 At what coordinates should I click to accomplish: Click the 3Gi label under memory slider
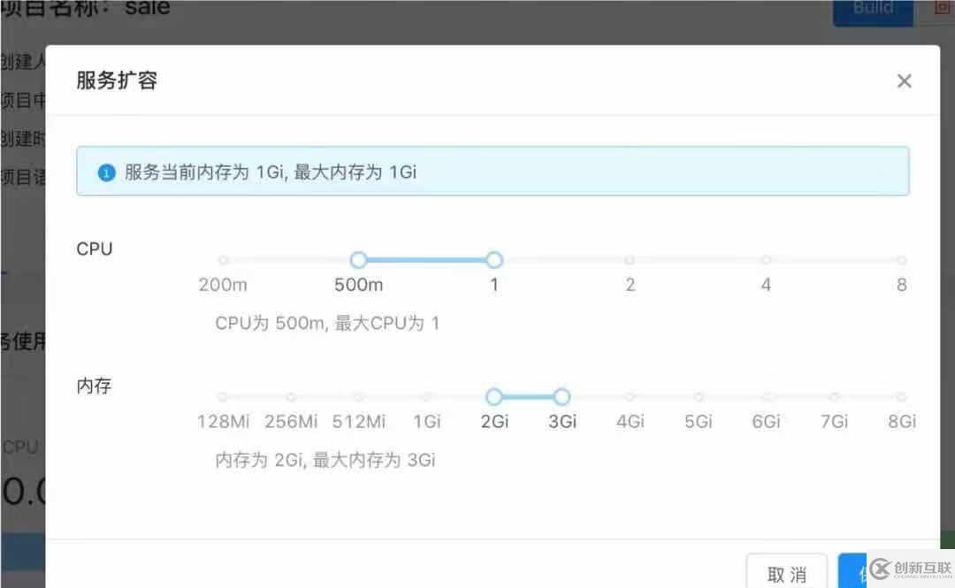pos(562,421)
